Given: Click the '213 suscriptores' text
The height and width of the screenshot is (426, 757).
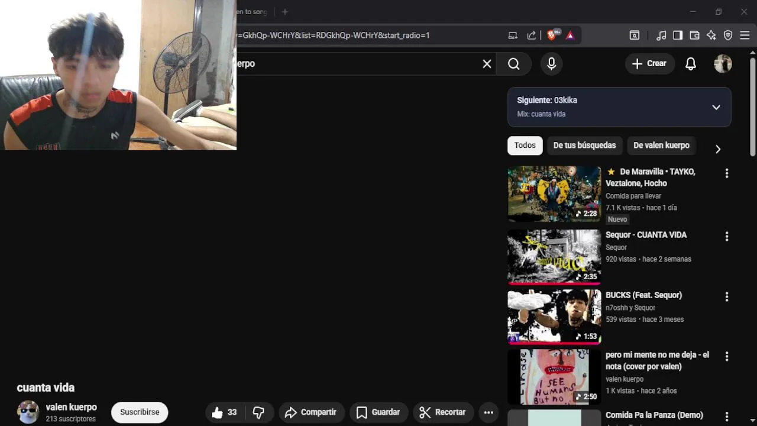Looking at the screenshot, I should click(x=70, y=419).
